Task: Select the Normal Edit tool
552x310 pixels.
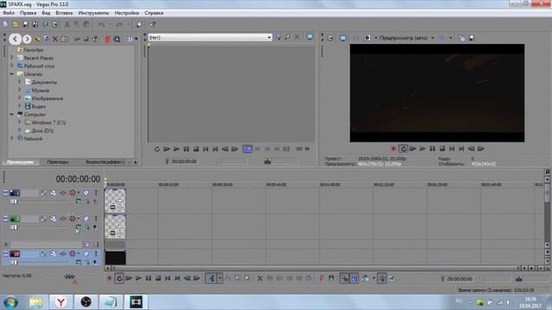Action: [x=211, y=278]
